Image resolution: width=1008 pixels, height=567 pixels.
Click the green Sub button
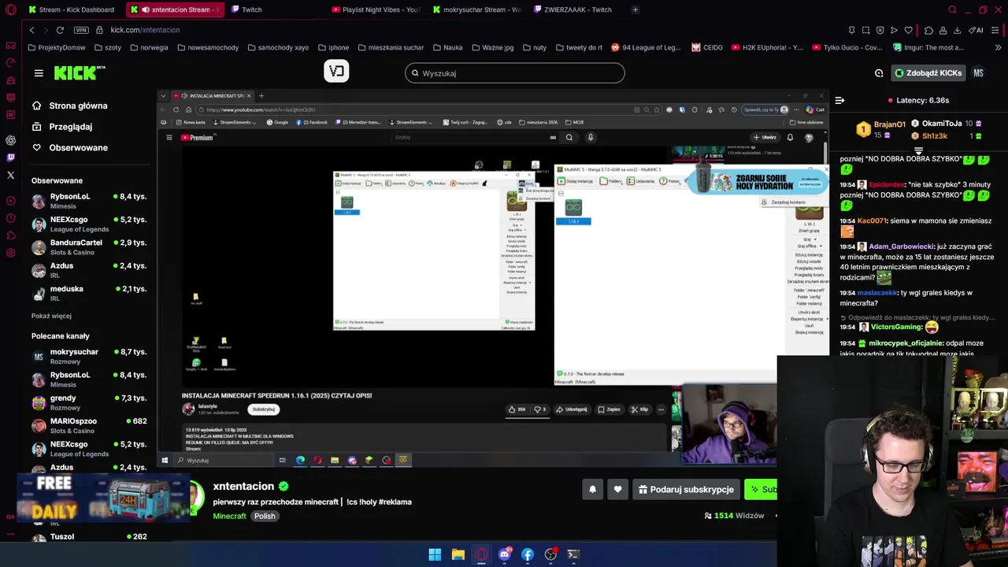pos(761,489)
